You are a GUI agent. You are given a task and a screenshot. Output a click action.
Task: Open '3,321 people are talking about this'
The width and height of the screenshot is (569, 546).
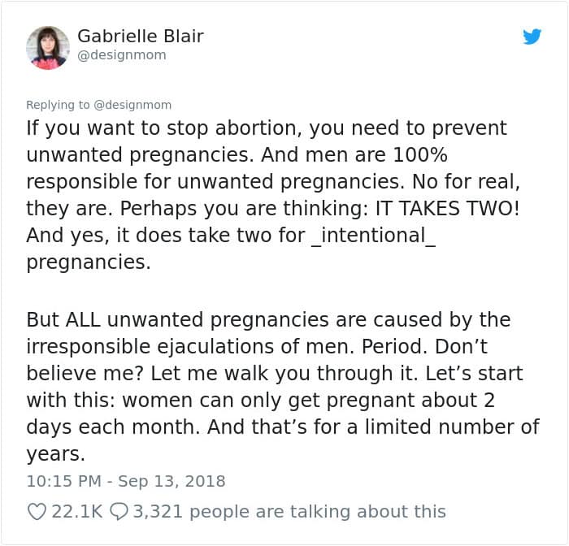point(289,512)
